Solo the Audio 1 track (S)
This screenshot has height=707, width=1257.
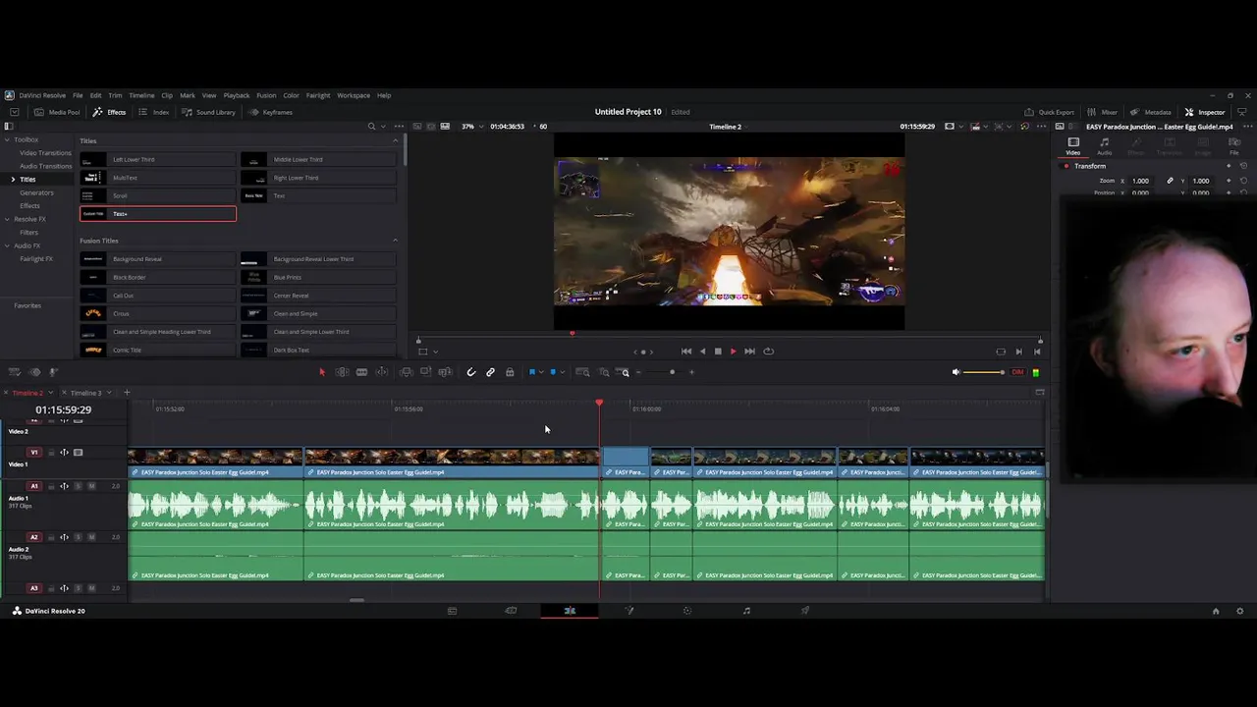79,486
